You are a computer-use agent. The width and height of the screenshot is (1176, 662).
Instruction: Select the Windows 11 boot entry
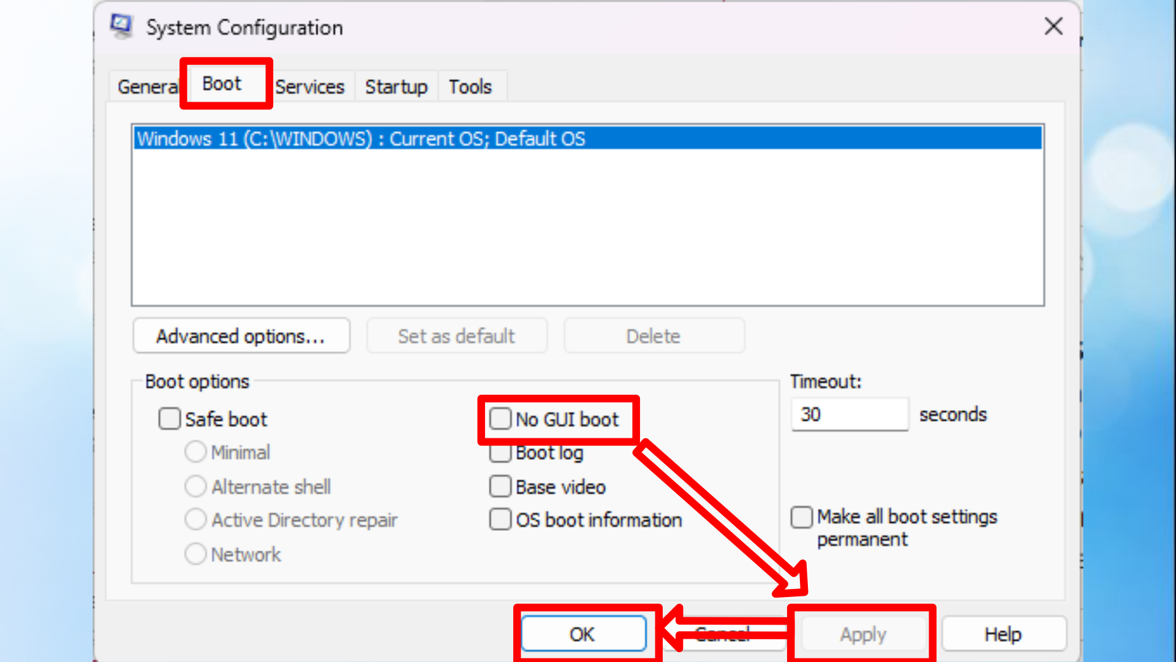pos(361,139)
